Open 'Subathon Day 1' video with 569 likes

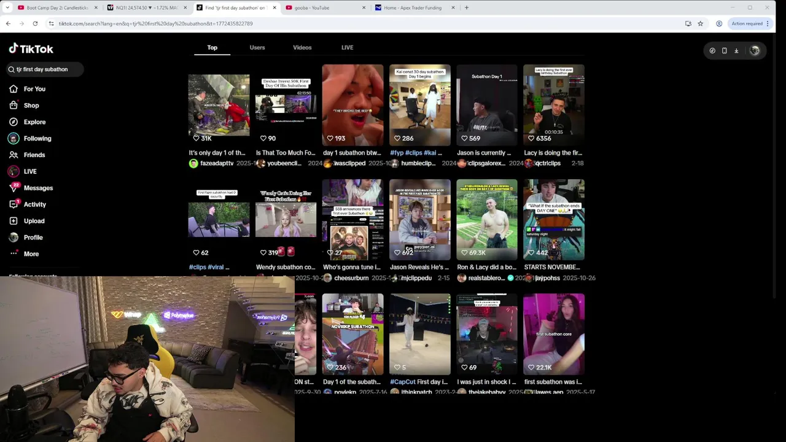(x=486, y=105)
